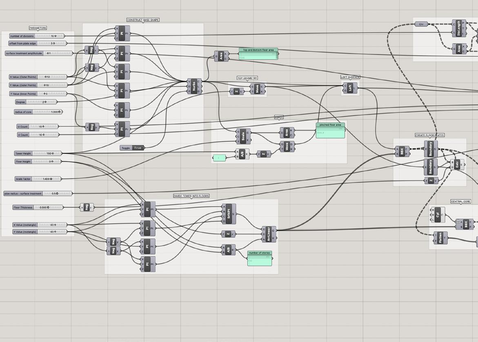This screenshot has width=478, height=342.
Task: Select the Z vector component in PINCH group
Action: [x=263, y=154]
